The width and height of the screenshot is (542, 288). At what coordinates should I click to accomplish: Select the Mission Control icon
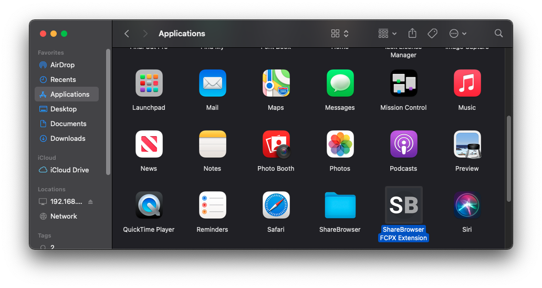click(404, 83)
